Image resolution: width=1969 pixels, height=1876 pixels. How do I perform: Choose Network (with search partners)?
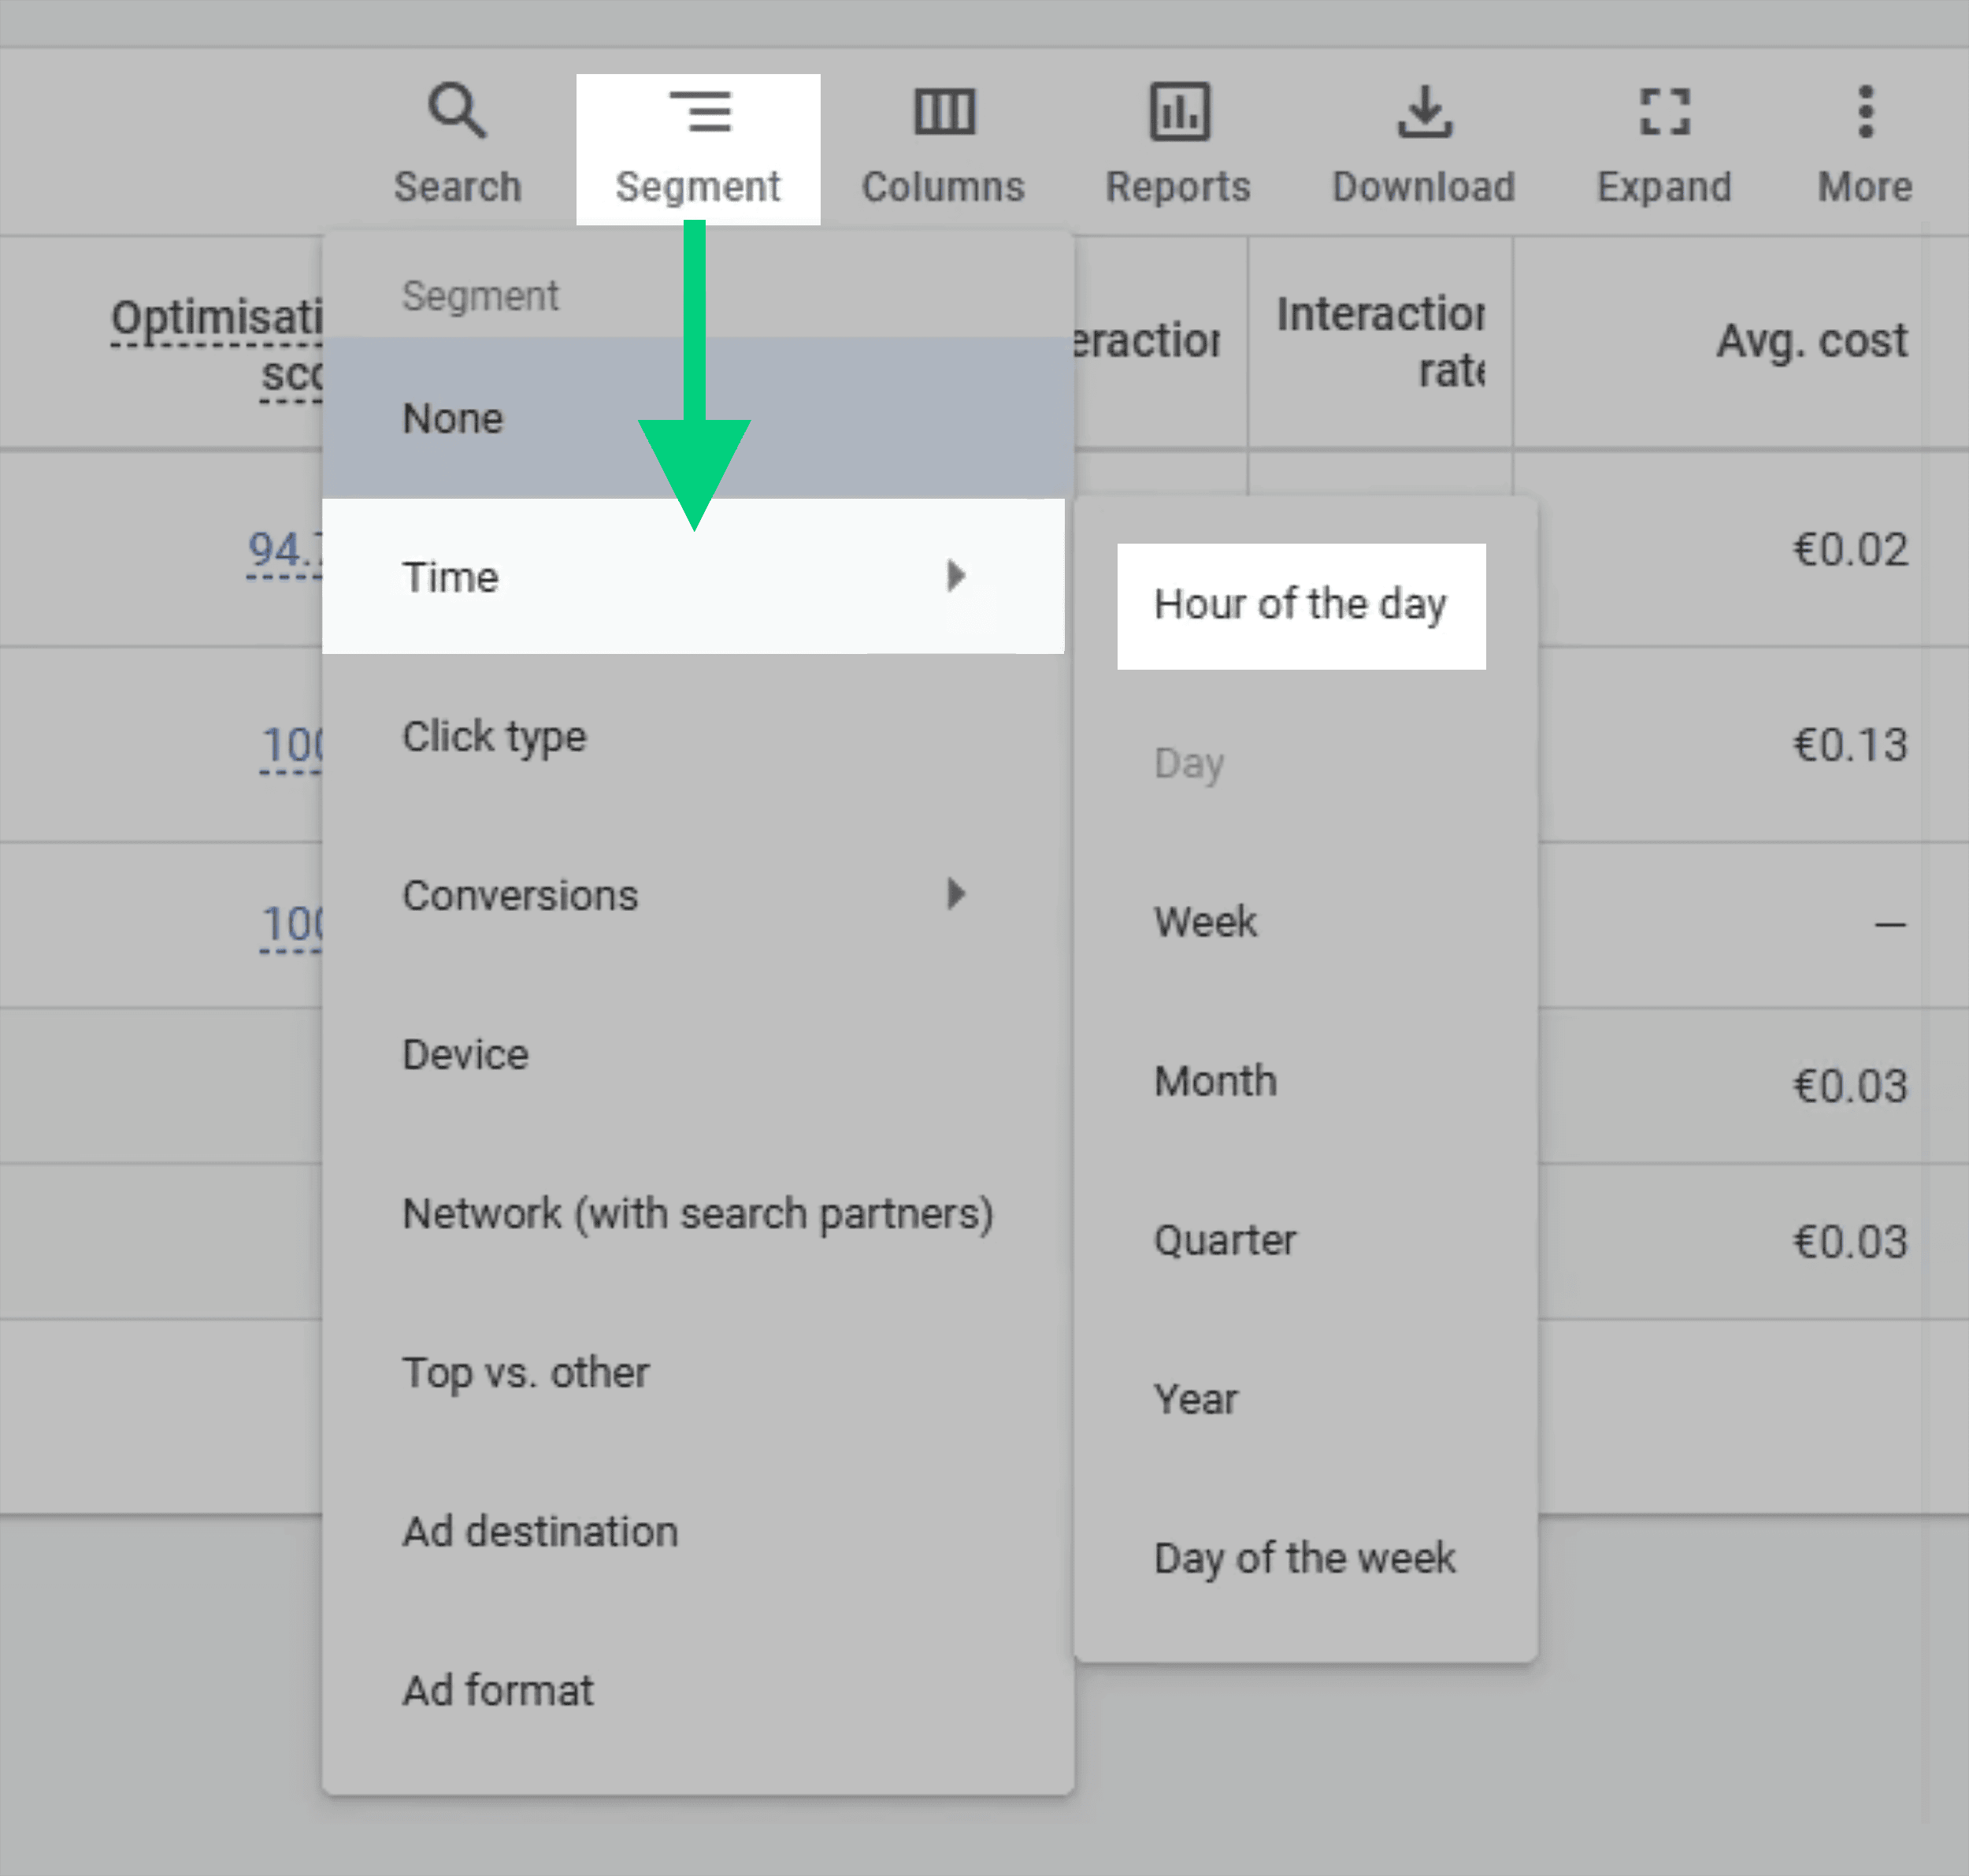(697, 1213)
